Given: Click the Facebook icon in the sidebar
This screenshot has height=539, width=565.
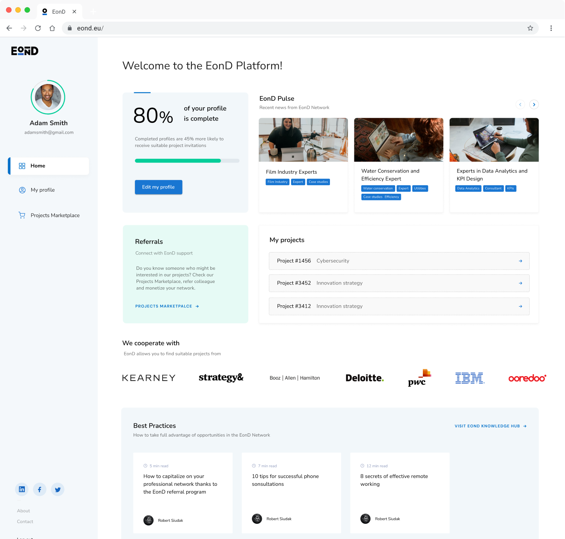Looking at the screenshot, I should tap(39, 489).
